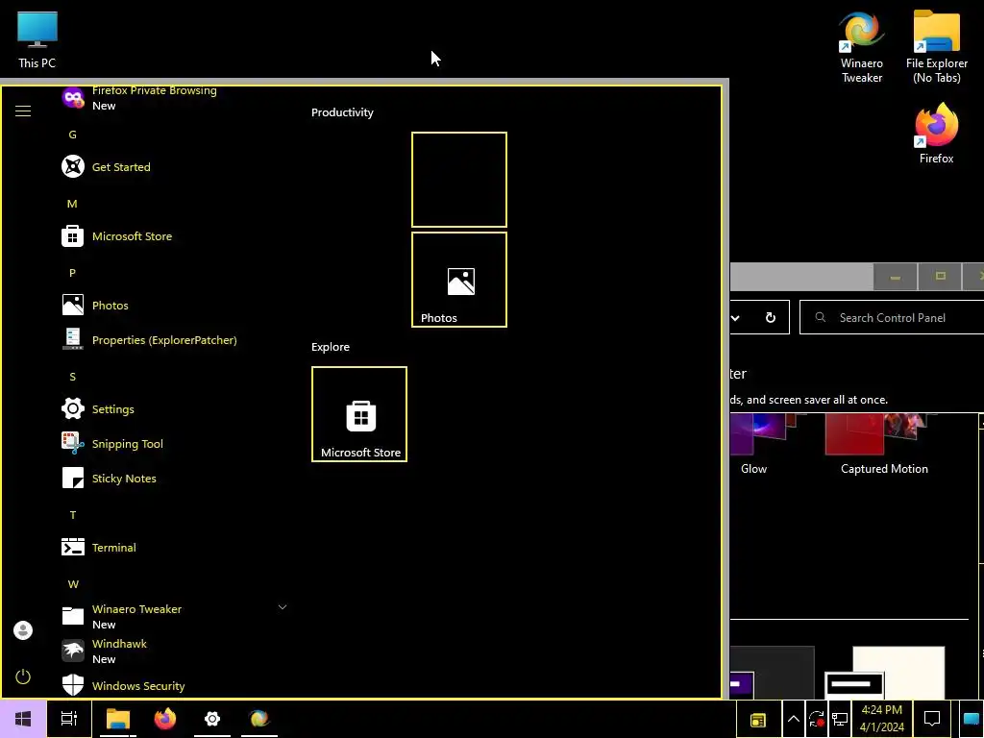Jump to letter P section header
984x738 pixels.
click(72, 273)
